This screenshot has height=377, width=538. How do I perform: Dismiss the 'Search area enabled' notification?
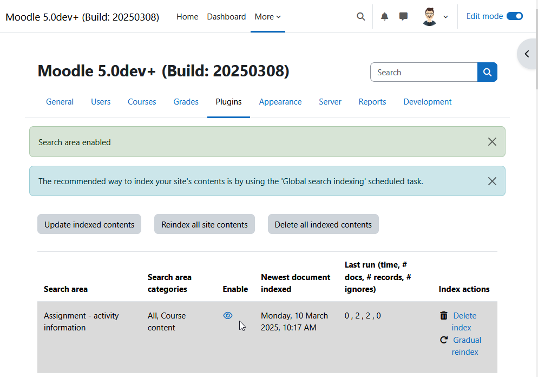(x=492, y=142)
